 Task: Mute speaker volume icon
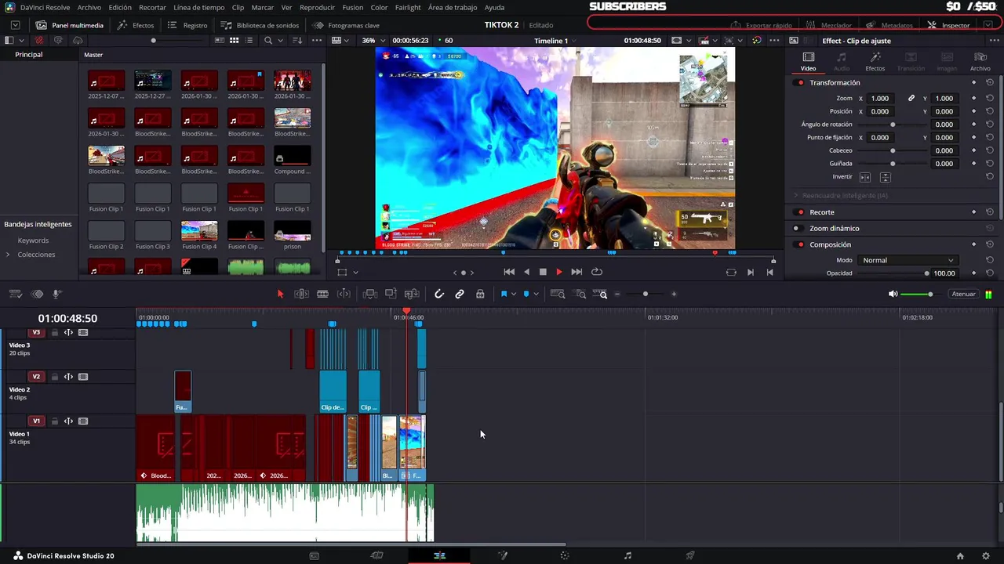pyautogui.click(x=893, y=294)
